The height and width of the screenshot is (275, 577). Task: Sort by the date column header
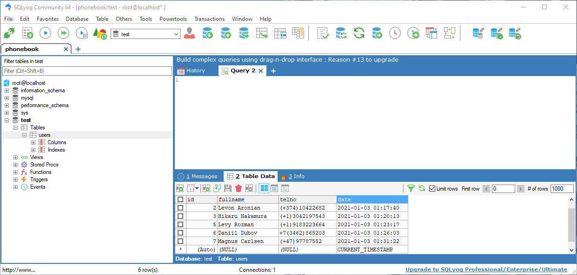pos(372,199)
